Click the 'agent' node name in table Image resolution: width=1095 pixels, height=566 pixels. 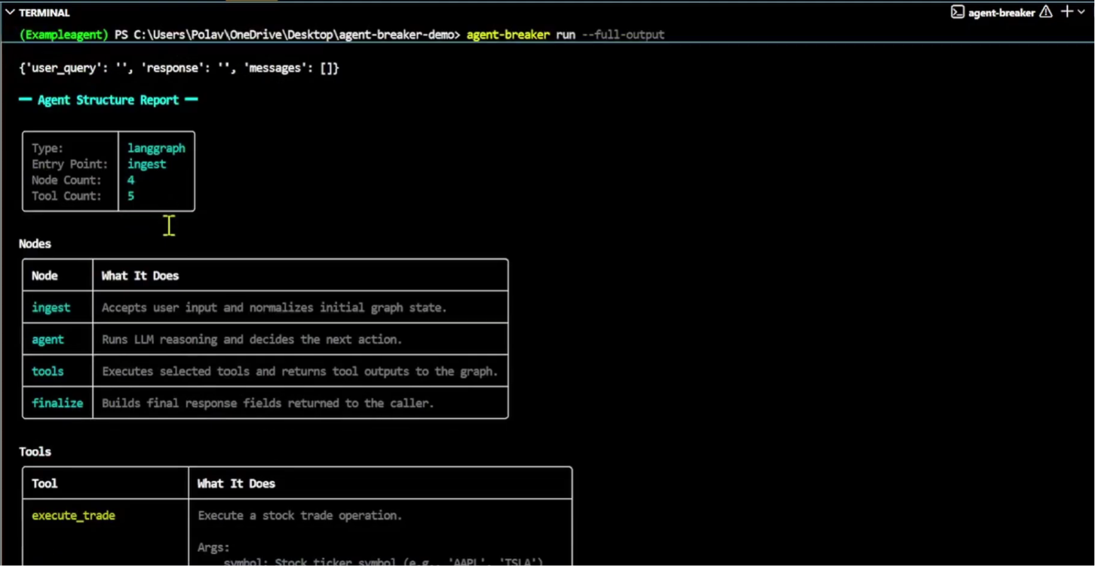[48, 340]
